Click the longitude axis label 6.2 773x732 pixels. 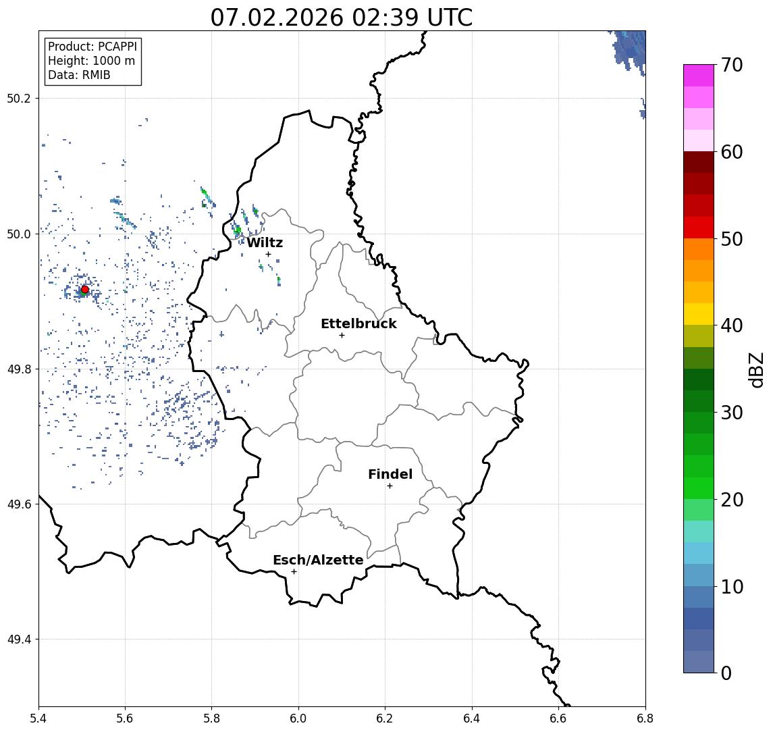[x=385, y=718]
